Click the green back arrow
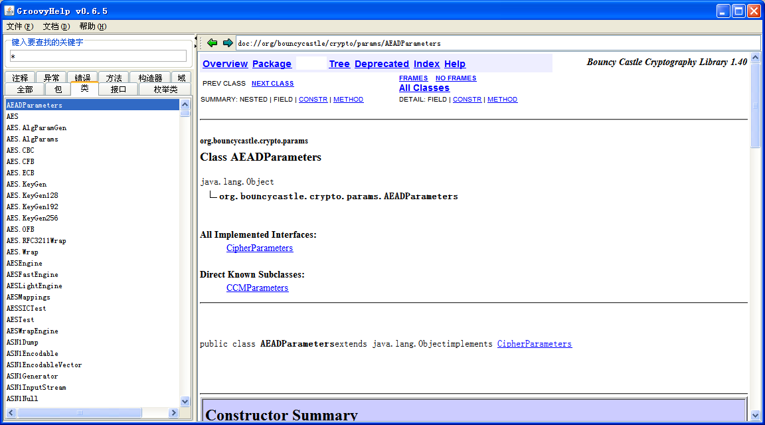 pyautogui.click(x=212, y=43)
